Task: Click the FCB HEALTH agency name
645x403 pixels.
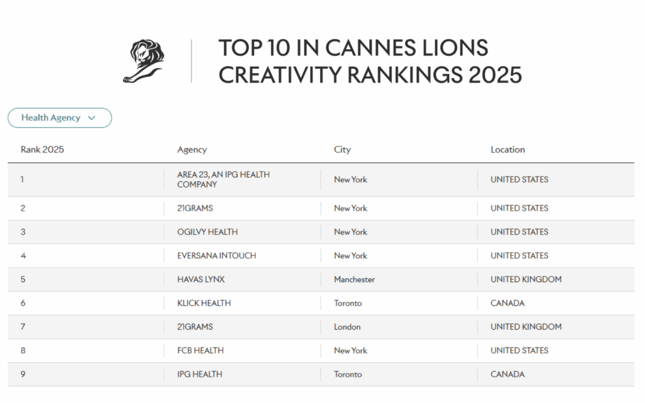Action: pyautogui.click(x=200, y=350)
